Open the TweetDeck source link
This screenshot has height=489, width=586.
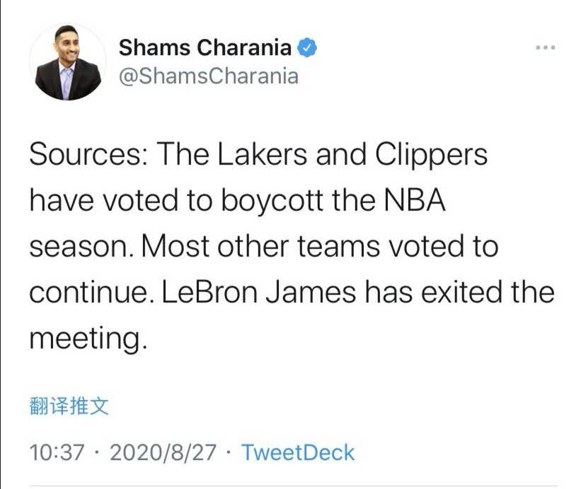(x=298, y=452)
